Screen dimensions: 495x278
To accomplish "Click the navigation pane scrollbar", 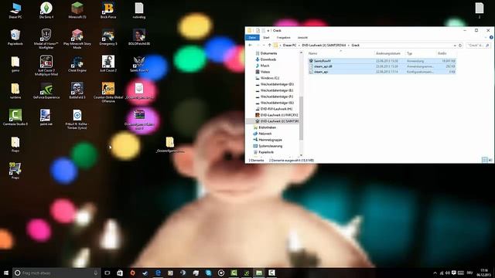I will click(x=301, y=118).
